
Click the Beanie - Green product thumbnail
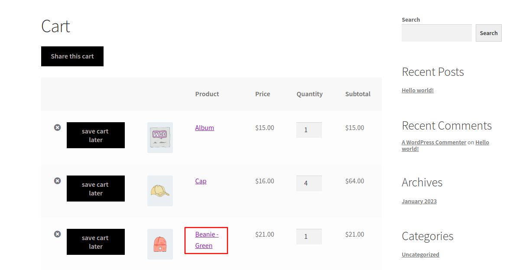click(x=160, y=244)
